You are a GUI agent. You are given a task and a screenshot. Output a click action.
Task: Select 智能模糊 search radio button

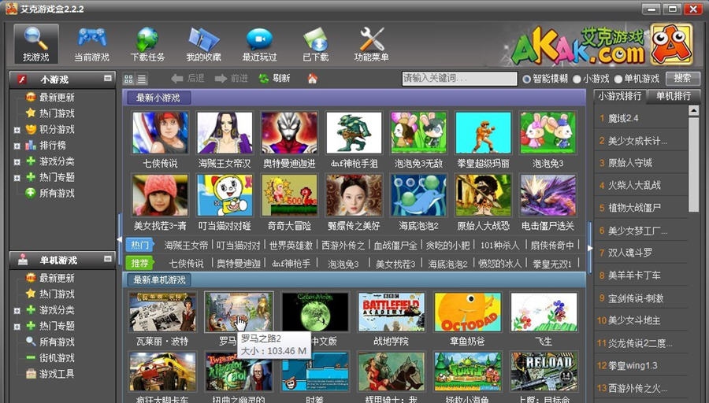526,79
